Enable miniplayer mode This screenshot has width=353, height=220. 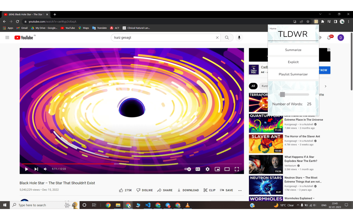point(217,169)
